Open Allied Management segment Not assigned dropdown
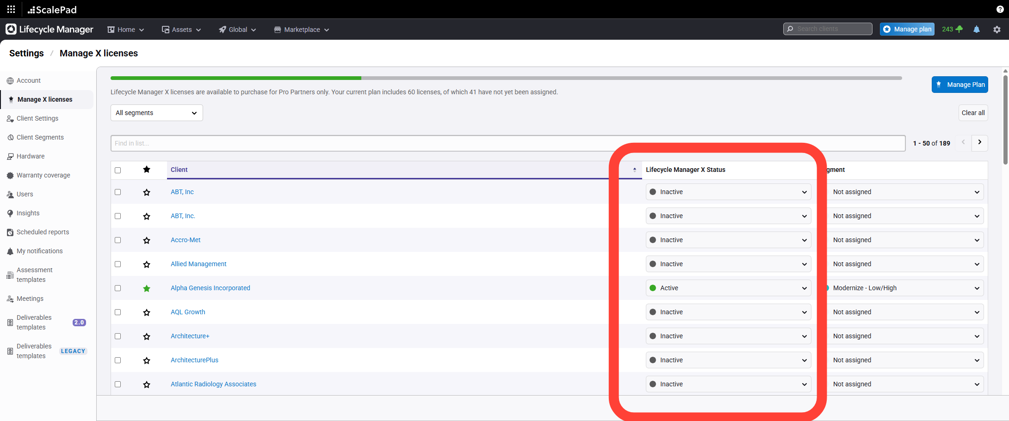1009x421 pixels. point(905,264)
